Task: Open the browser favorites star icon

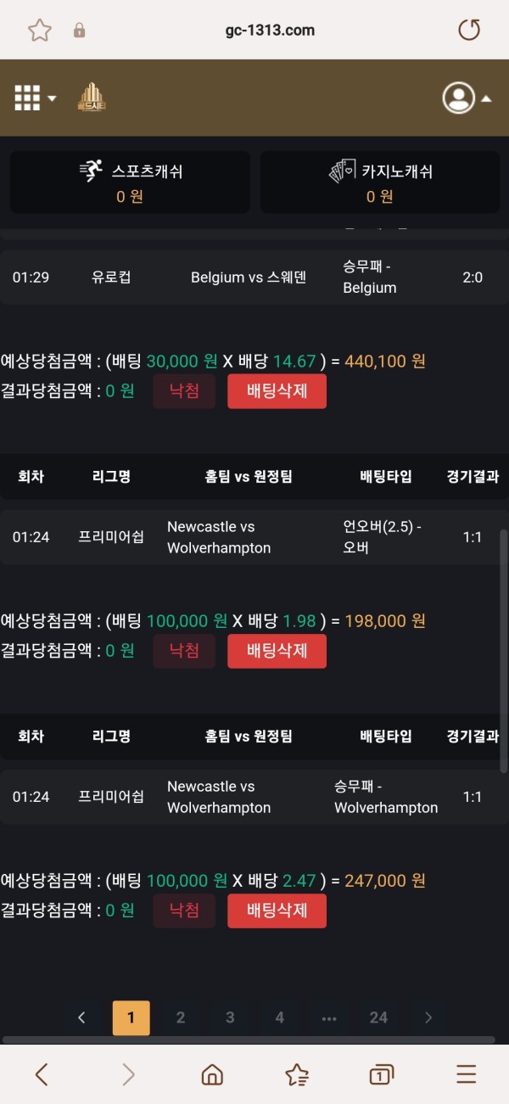Action: pos(297,1075)
